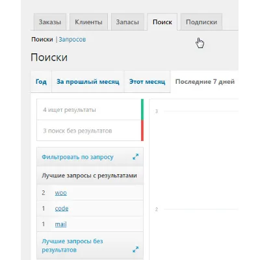Choose the Этот месяц range
The height and width of the screenshot is (260, 260).
(147, 82)
